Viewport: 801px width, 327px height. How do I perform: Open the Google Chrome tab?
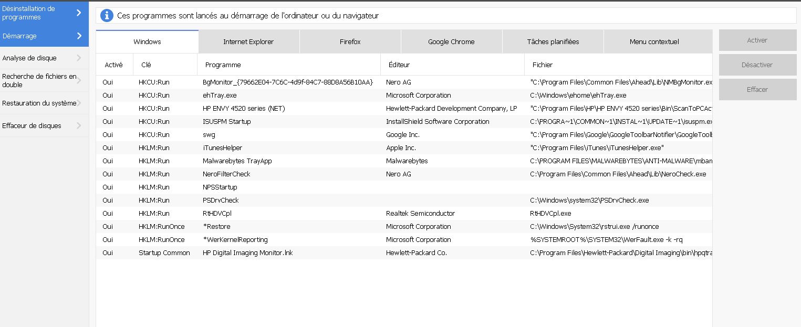click(x=451, y=41)
